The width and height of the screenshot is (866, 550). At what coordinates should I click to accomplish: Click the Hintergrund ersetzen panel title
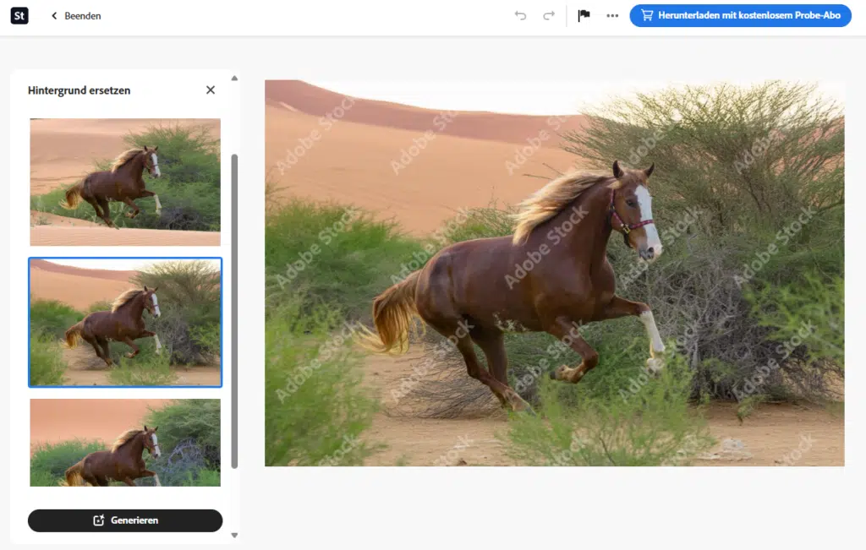[x=79, y=90]
